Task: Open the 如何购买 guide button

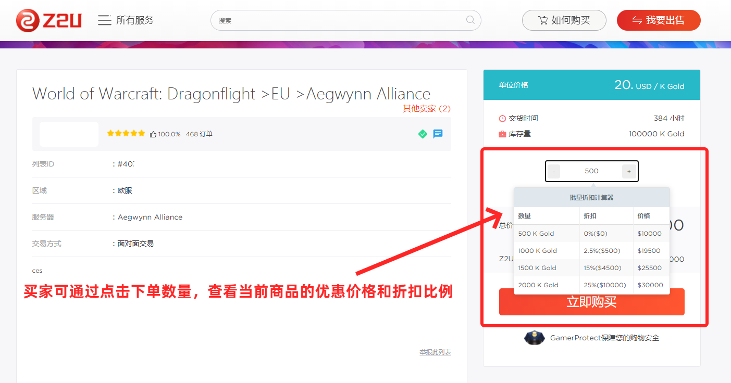Action: click(564, 20)
